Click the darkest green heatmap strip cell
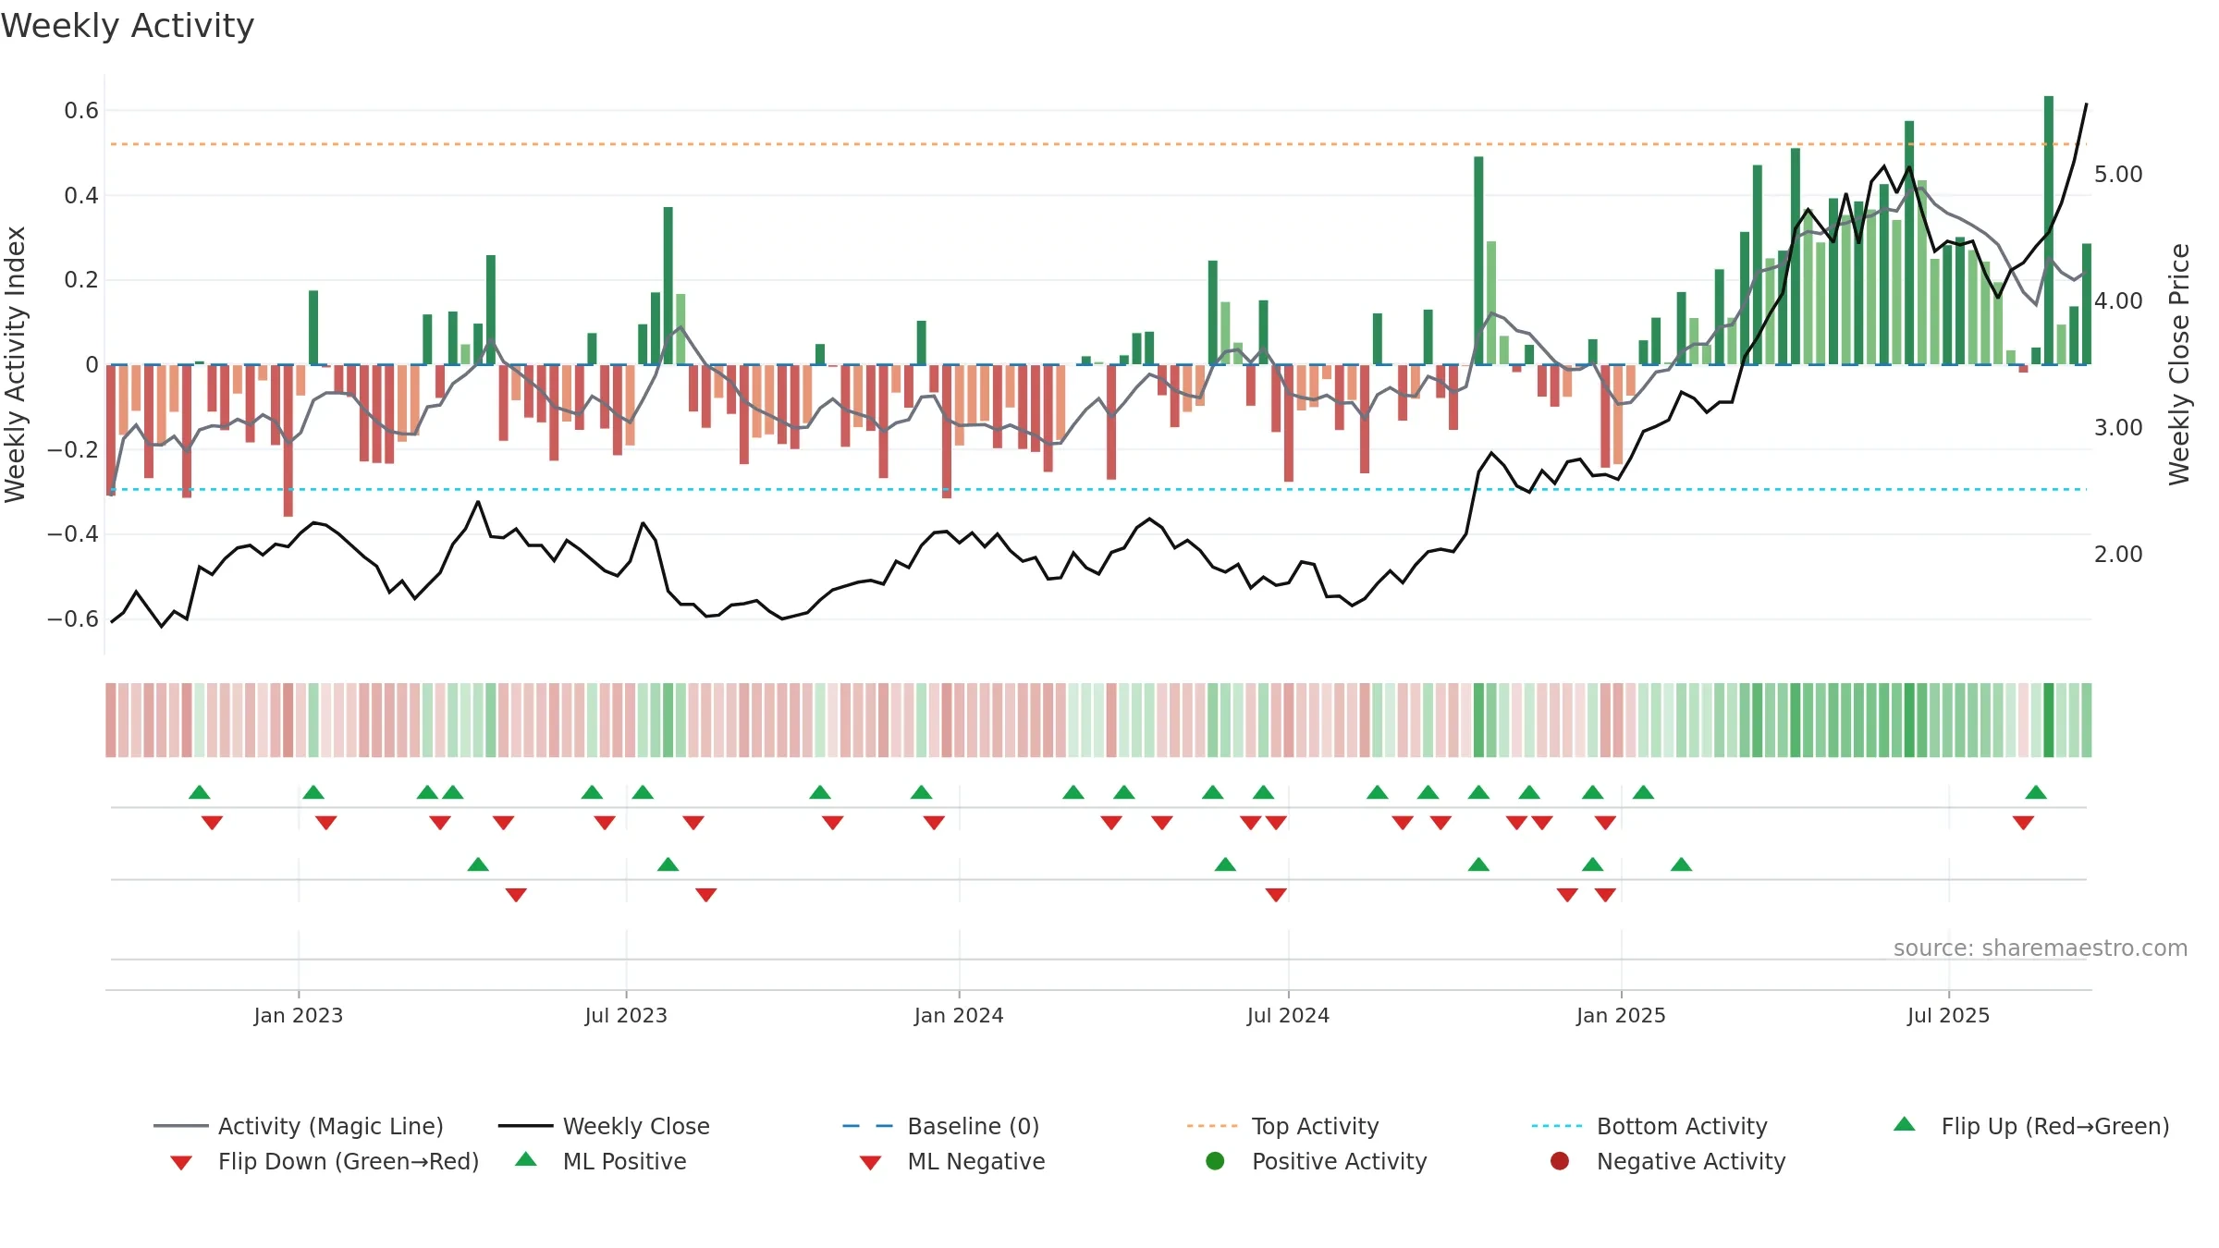The image size is (2219, 1248). [x=2049, y=720]
